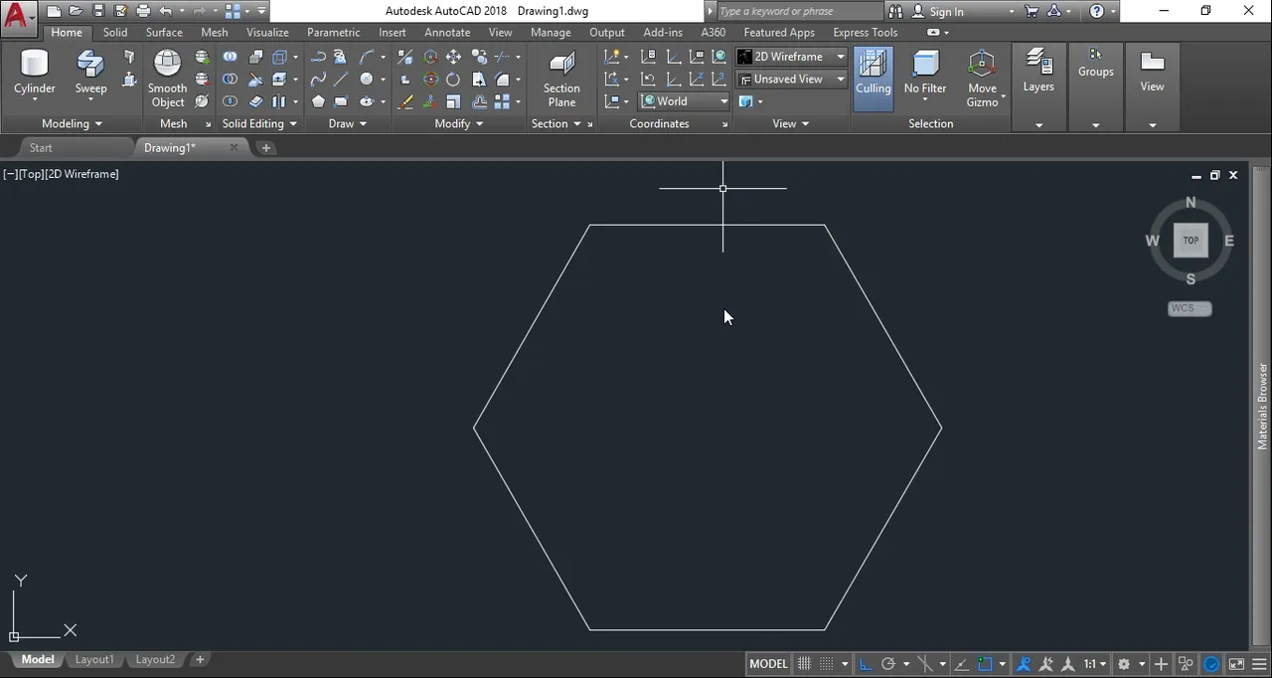Open the Materials Browser side panel
Image resolution: width=1272 pixels, height=678 pixels.
pos(1263,406)
